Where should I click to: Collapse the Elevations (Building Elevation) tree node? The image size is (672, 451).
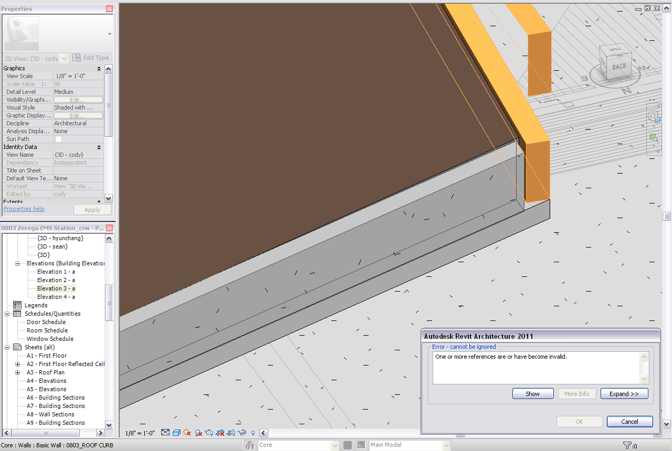tap(17, 263)
